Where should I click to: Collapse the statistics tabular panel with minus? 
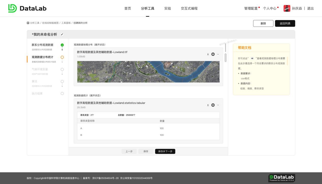(x=218, y=105)
